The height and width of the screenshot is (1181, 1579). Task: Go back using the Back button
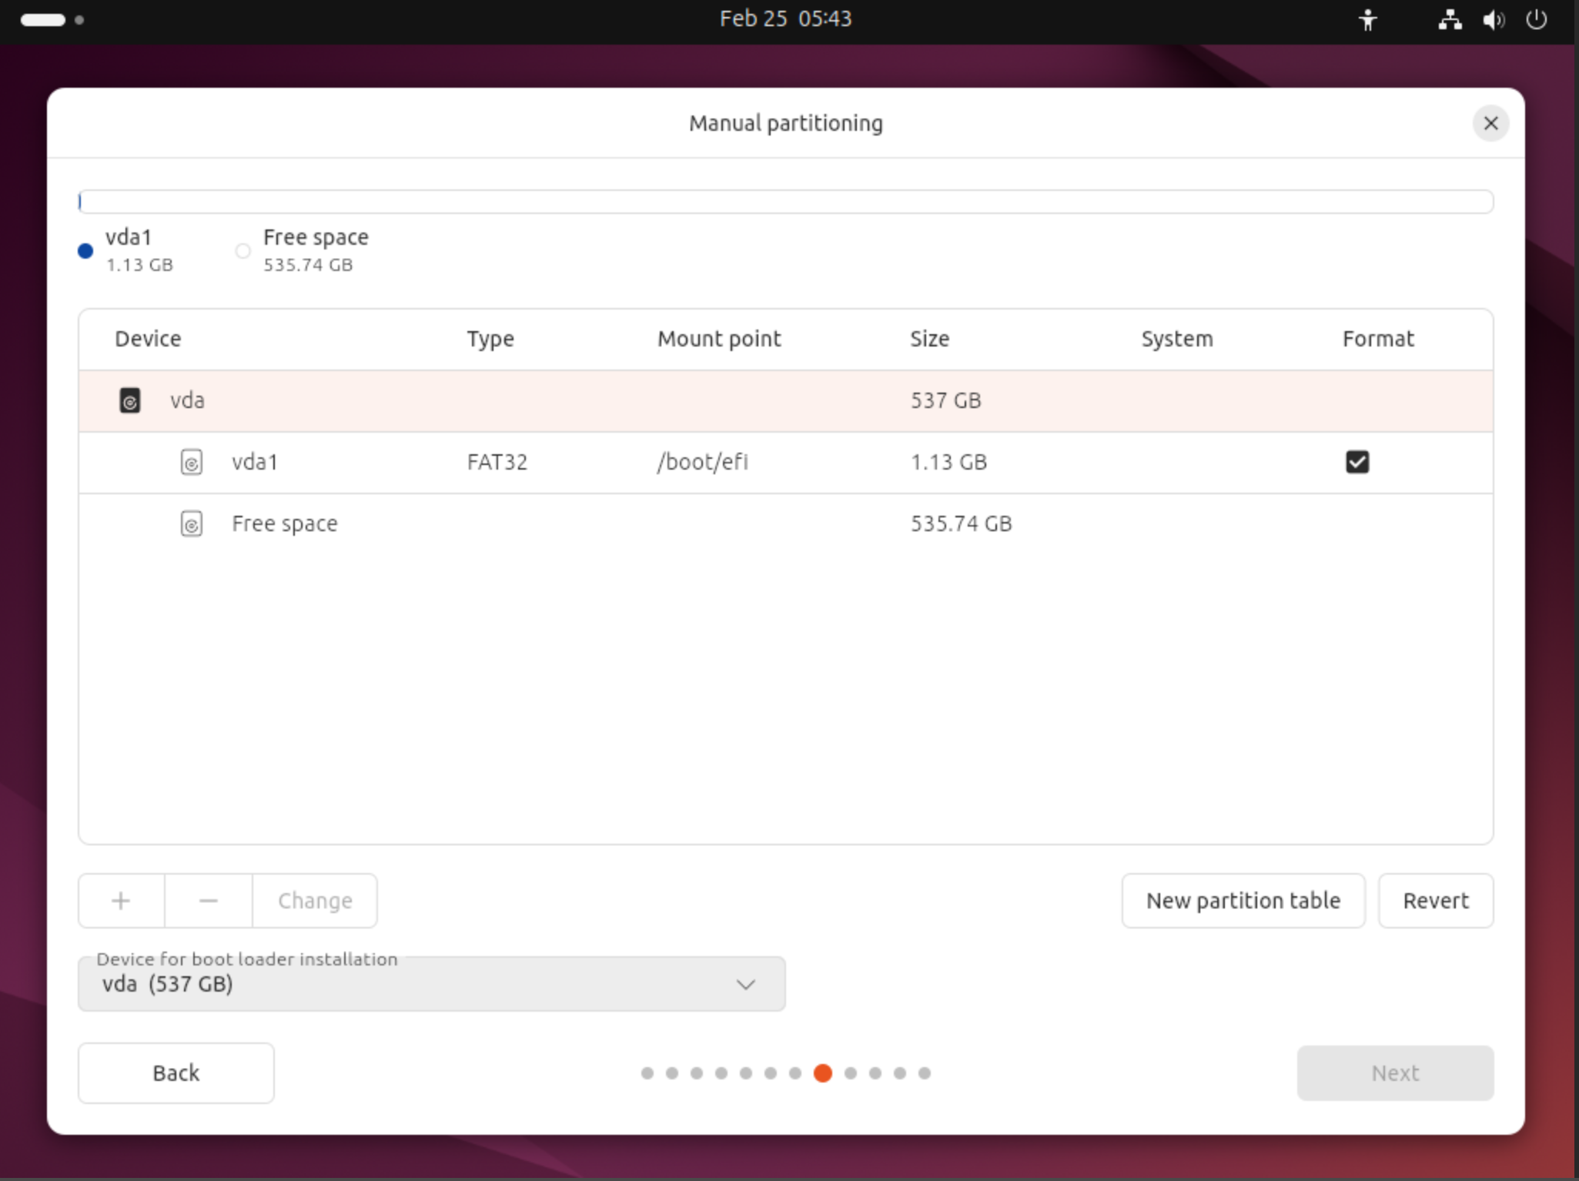tap(176, 1072)
